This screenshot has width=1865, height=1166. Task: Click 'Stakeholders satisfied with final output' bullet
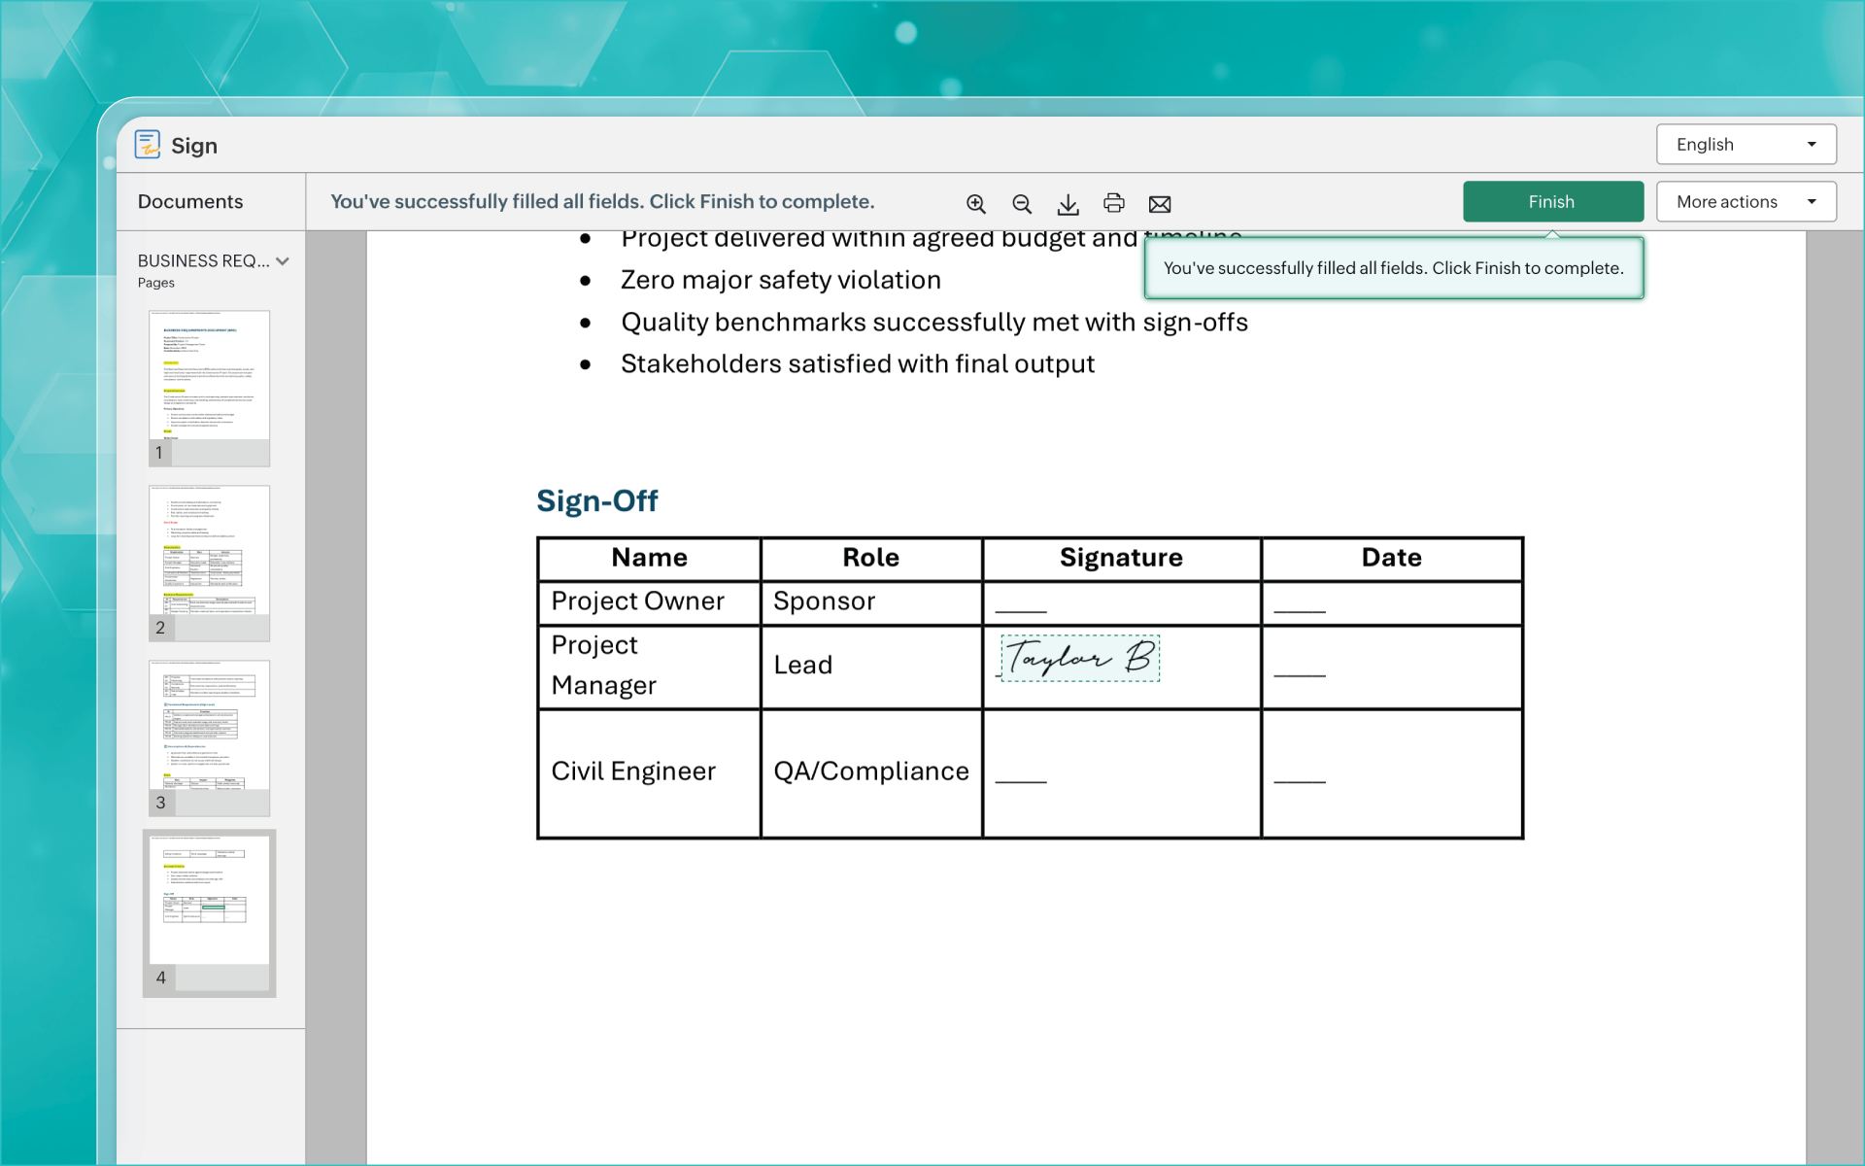point(858,363)
